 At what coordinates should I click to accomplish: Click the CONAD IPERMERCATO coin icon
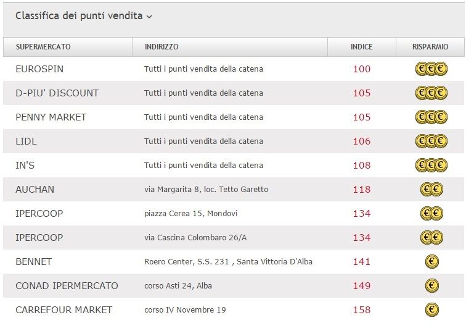431,286
